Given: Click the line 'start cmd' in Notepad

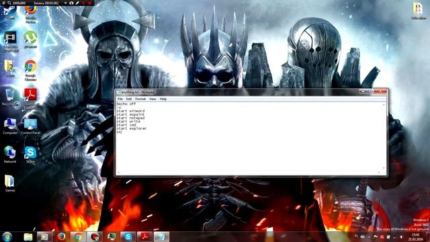Looking at the screenshot, I should pos(126,125).
